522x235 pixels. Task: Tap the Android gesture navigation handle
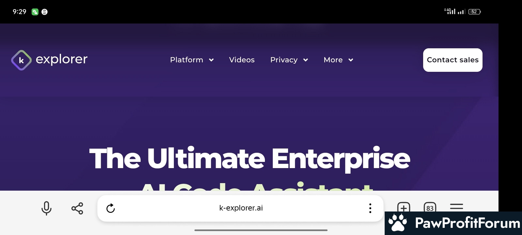point(261,230)
